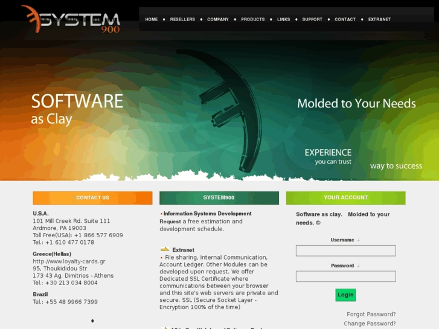This screenshot has width=439, height=329.
Task: Click the Your Account header banner
Action: tap(346, 197)
